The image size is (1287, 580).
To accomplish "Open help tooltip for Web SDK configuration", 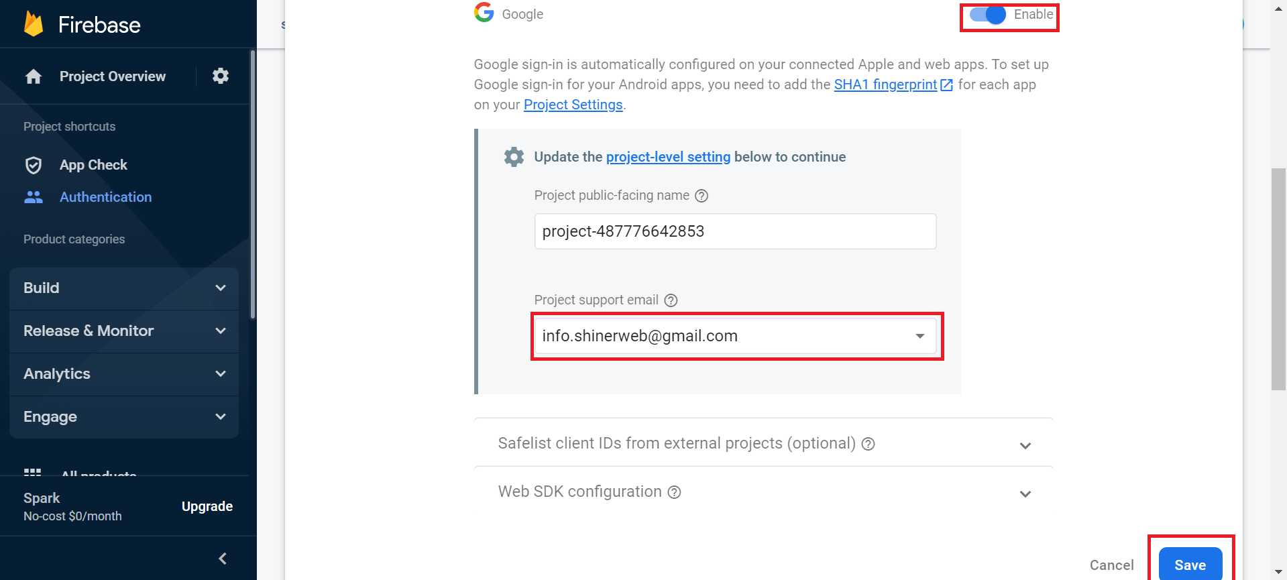I will [674, 492].
